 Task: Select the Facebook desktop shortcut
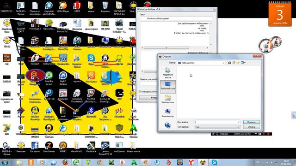pos(35,147)
